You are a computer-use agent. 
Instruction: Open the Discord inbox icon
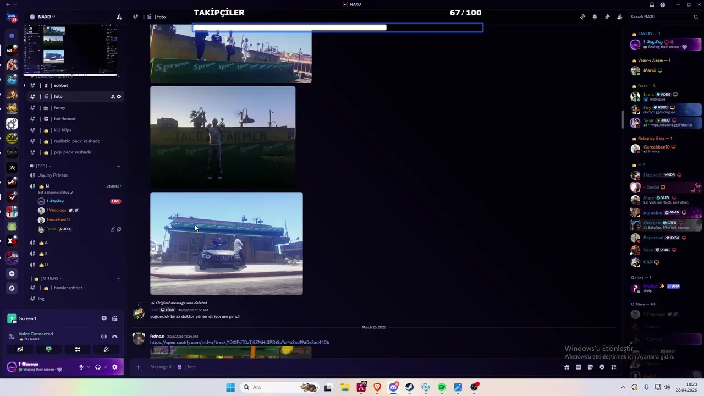(652, 4)
